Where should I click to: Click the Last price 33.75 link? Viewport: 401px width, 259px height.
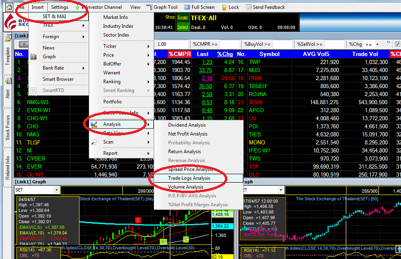(205, 70)
